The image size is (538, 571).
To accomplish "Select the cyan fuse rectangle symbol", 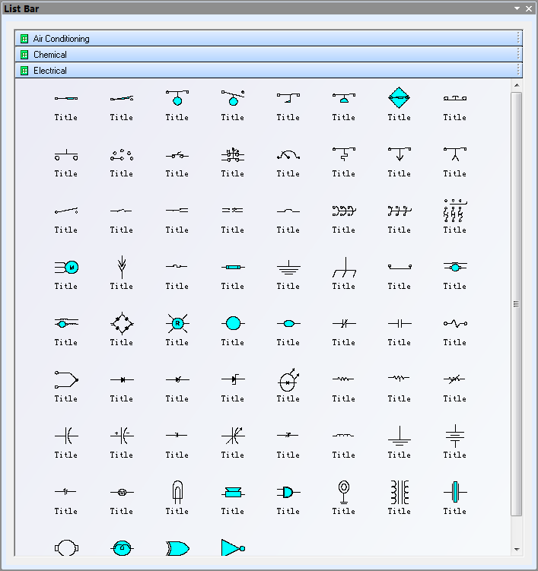I will tap(232, 267).
